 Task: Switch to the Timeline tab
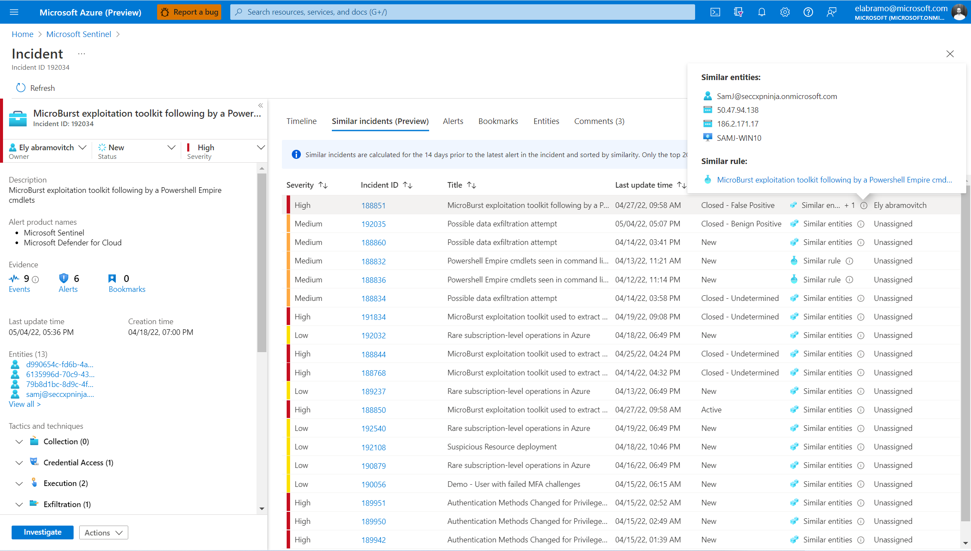click(301, 121)
